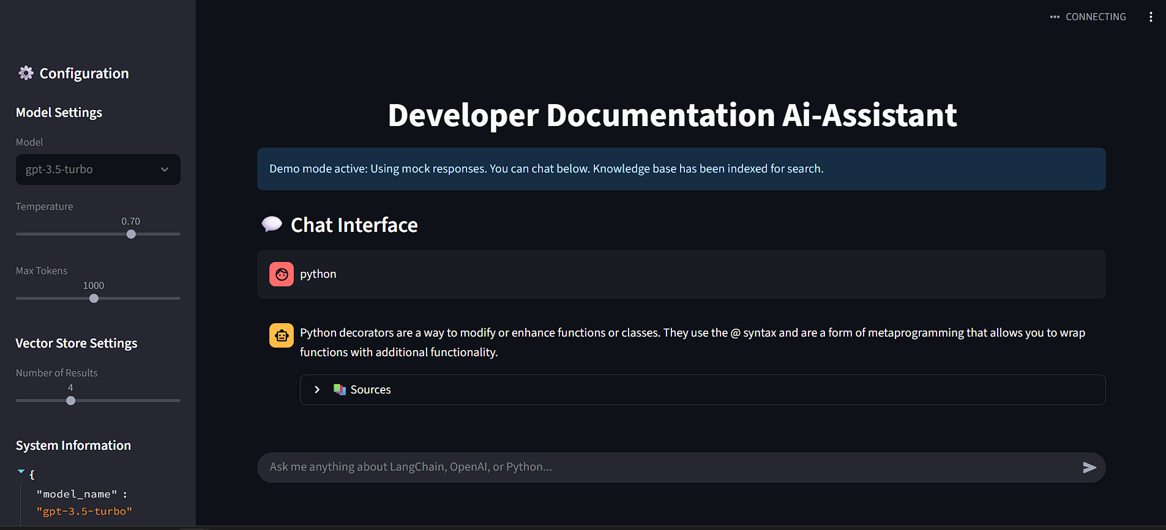Click the Max Tokens slider handle

[x=94, y=299]
